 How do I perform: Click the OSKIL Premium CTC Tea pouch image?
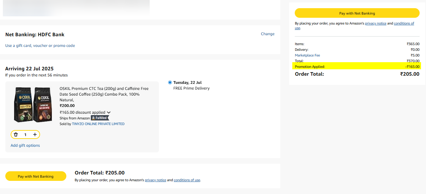pyautogui.click(x=23, y=104)
